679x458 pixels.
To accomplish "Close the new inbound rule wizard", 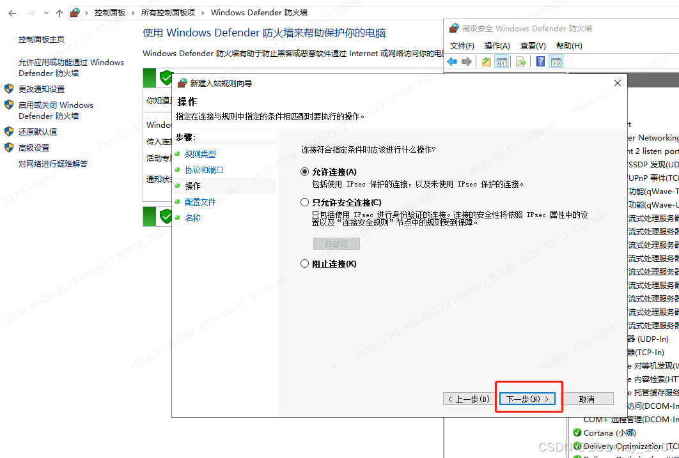I will pos(618,83).
